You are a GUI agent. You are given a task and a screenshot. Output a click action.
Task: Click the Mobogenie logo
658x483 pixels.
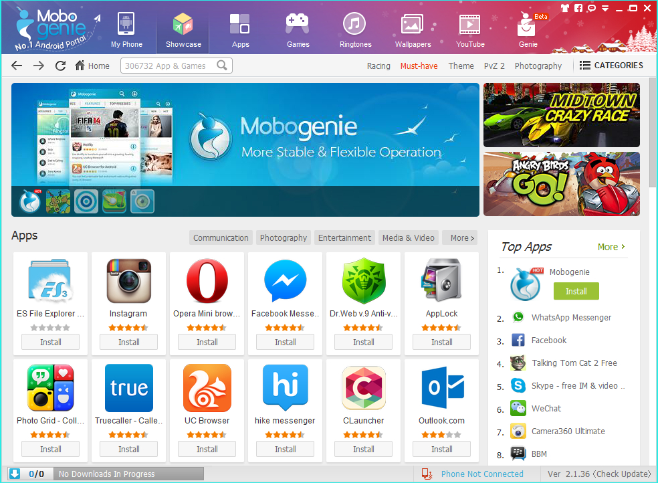(57, 29)
